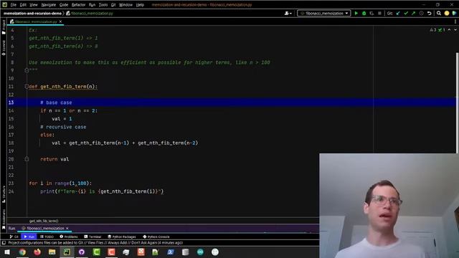The width and height of the screenshot is (459, 258).
Task: Open the Tools menu
Action: point(103,5)
